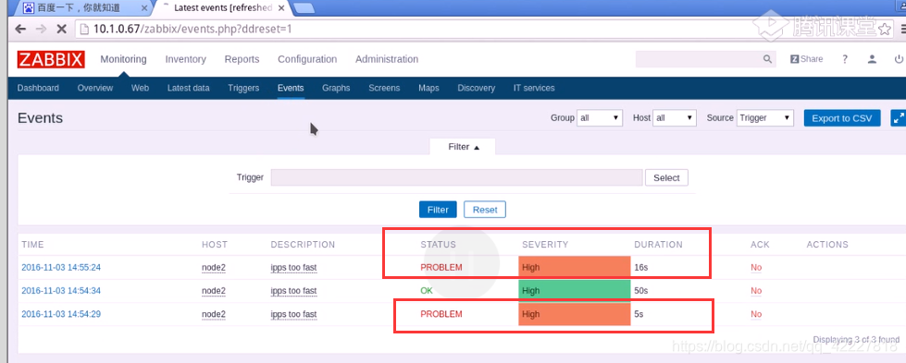Open the new tab button

(304, 8)
